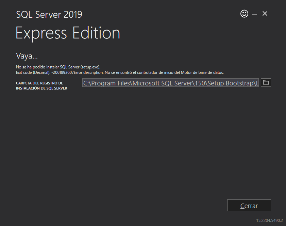Close the installer with the X icon
This screenshot has height=226, width=286.
click(x=265, y=14)
